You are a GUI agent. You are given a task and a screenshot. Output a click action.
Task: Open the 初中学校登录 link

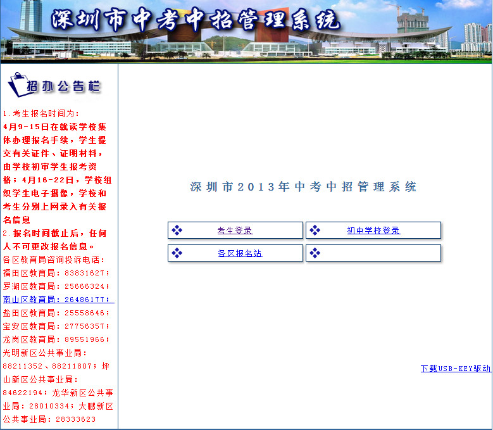[373, 231]
